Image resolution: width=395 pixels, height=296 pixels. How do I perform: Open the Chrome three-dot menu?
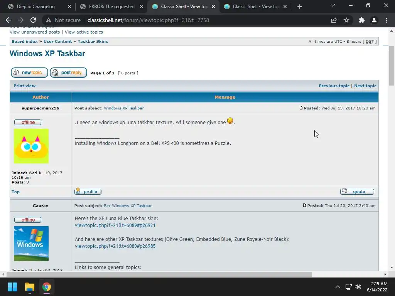pyautogui.click(x=387, y=20)
